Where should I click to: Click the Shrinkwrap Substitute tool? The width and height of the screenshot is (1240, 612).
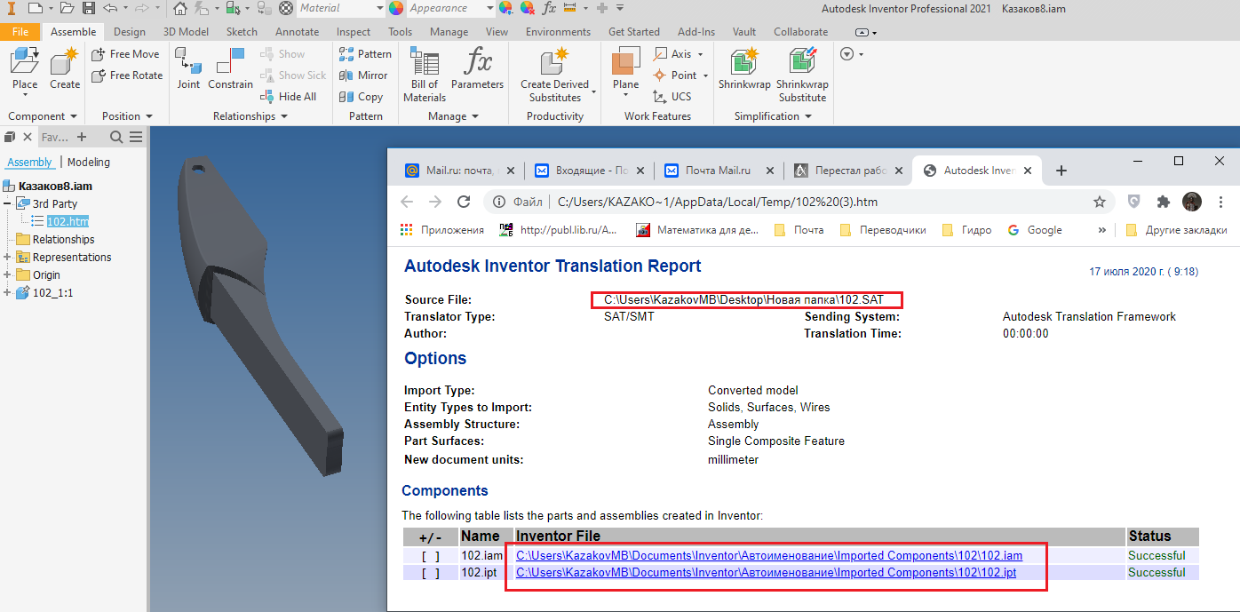(803, 75)
